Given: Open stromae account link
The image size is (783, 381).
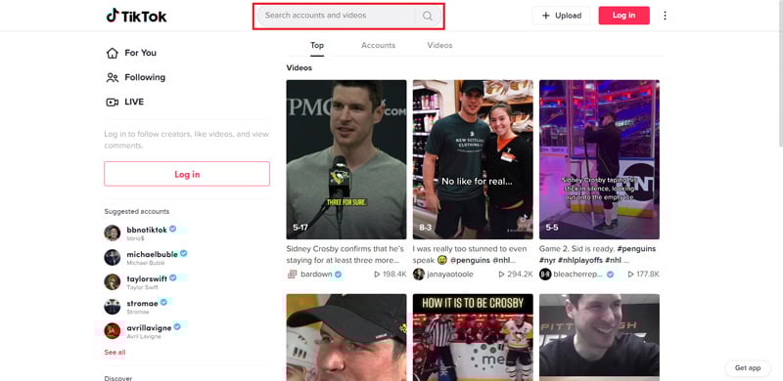Looking at the screenshot, I should coord(142,303).
